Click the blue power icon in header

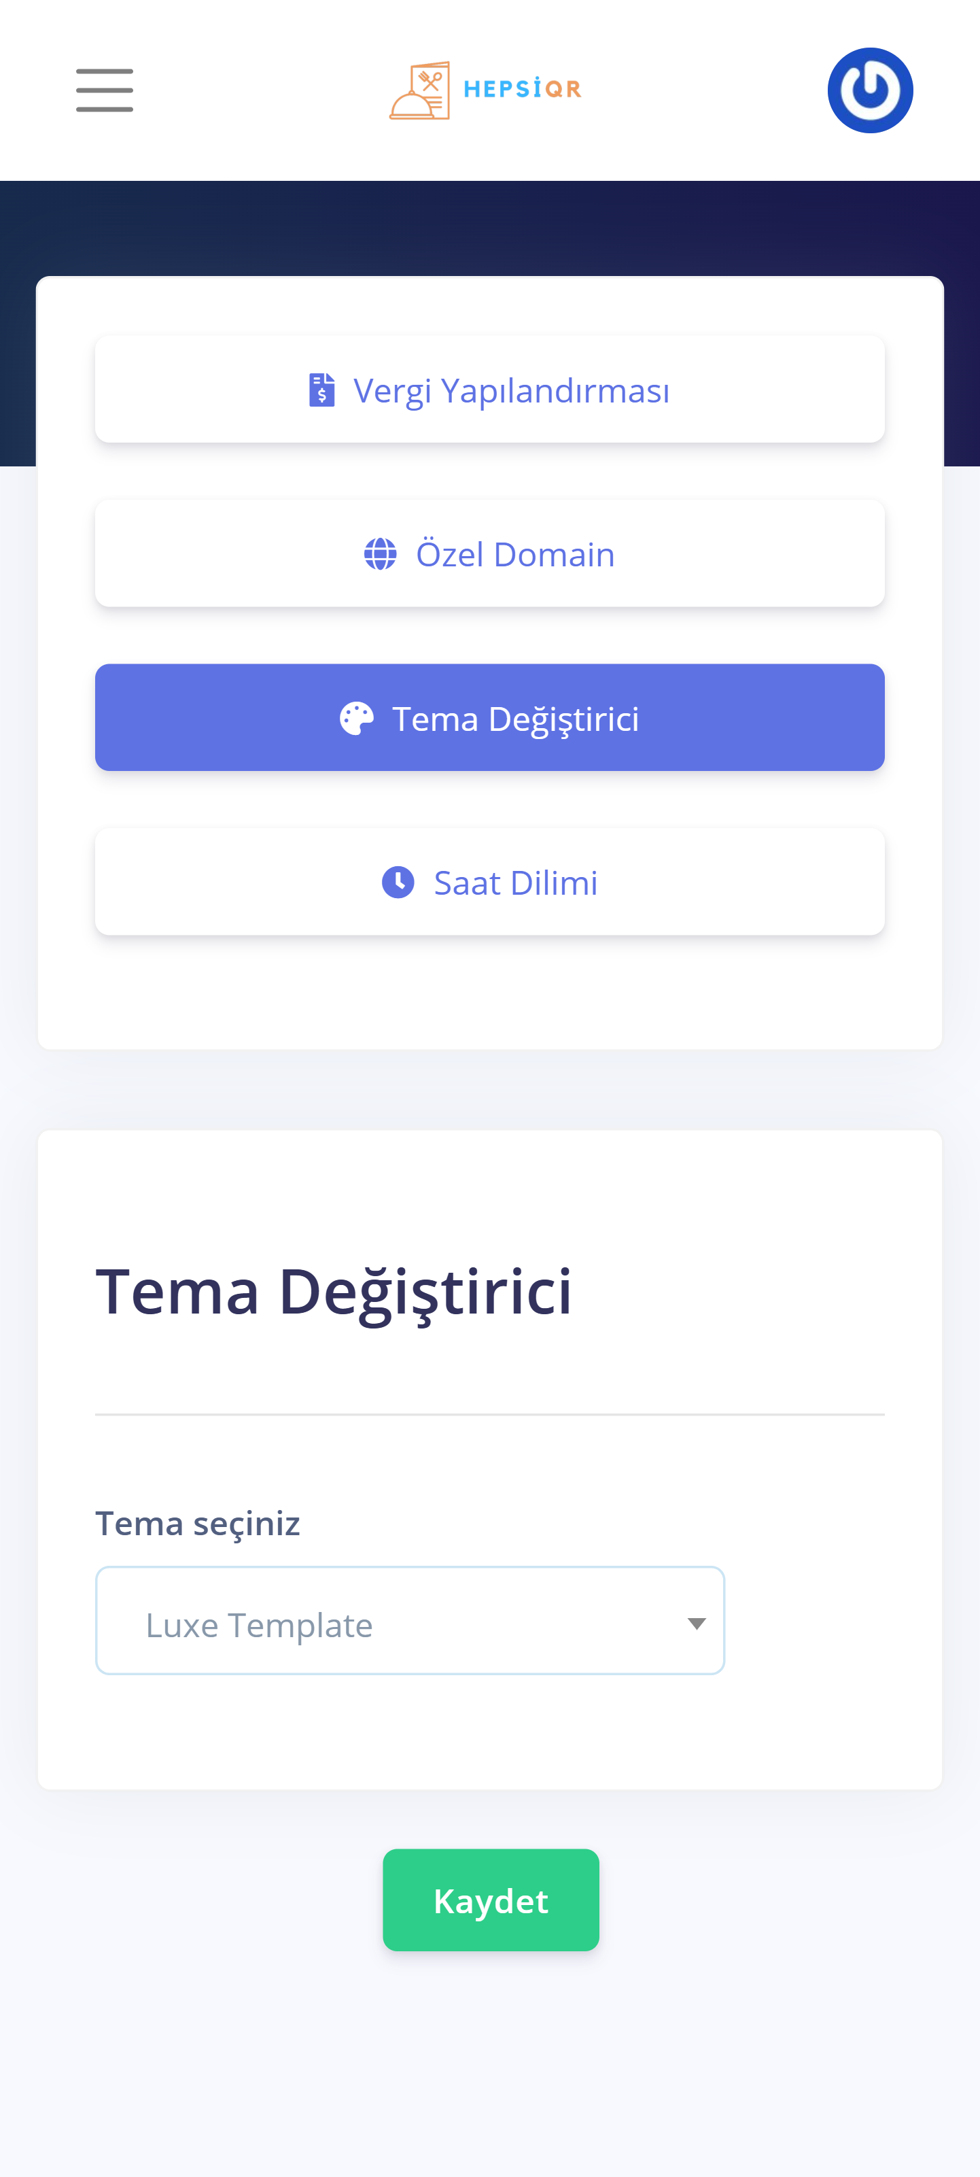point(869,90)
